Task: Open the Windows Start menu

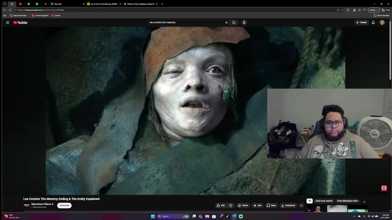Action: tap(153, 216)
